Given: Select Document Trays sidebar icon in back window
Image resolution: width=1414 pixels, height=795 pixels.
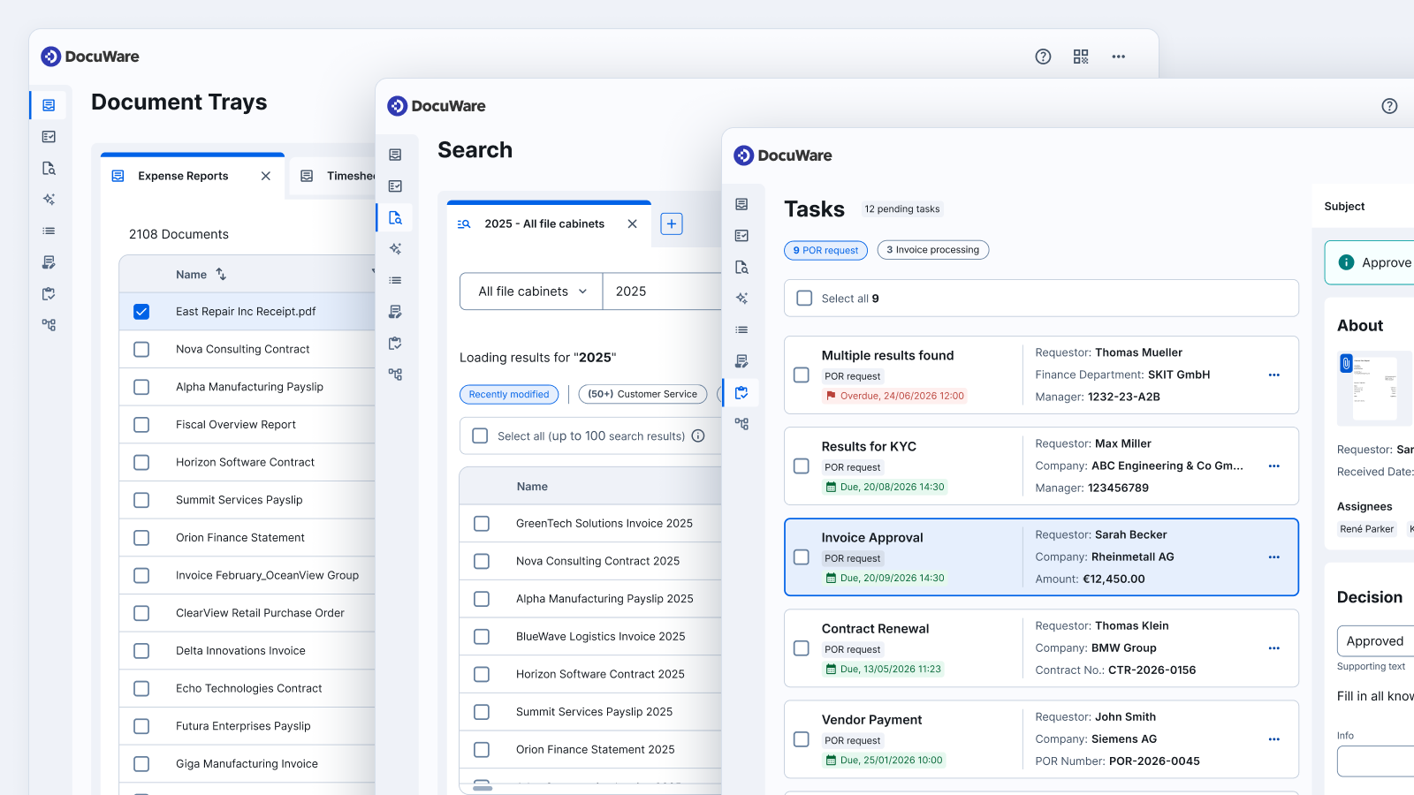Looking at the screenshot, I should click(49, 105).
